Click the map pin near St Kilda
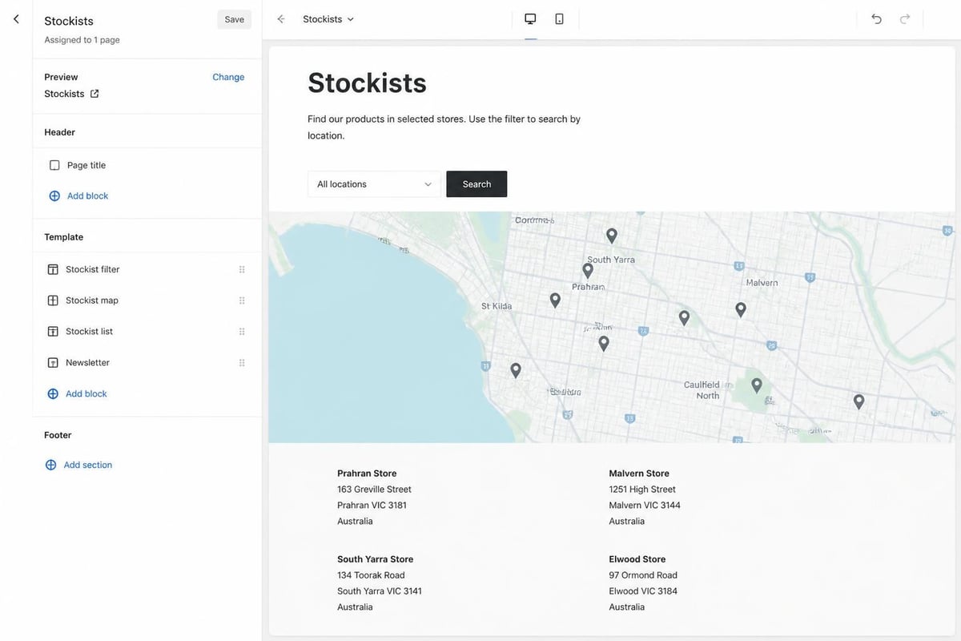Image resolution: width=961 pixels, height=641 pixels. pyautogui.click(x=555, y=300)
